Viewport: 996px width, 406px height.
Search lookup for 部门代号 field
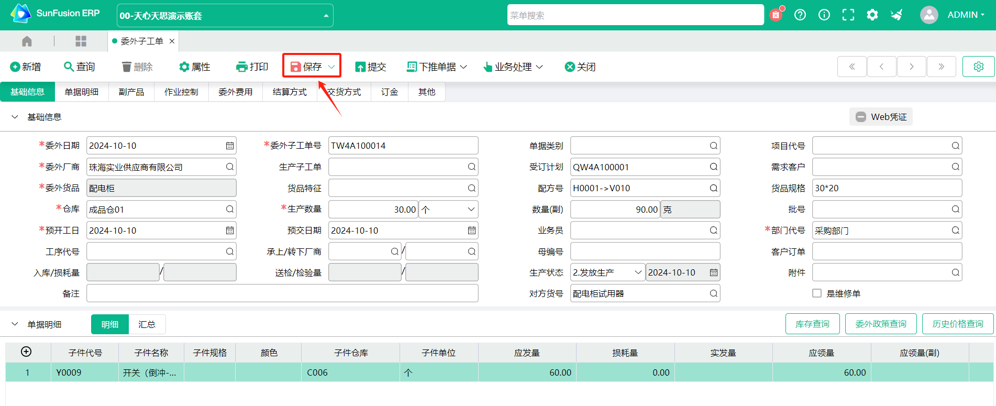(x=955, y=231)
